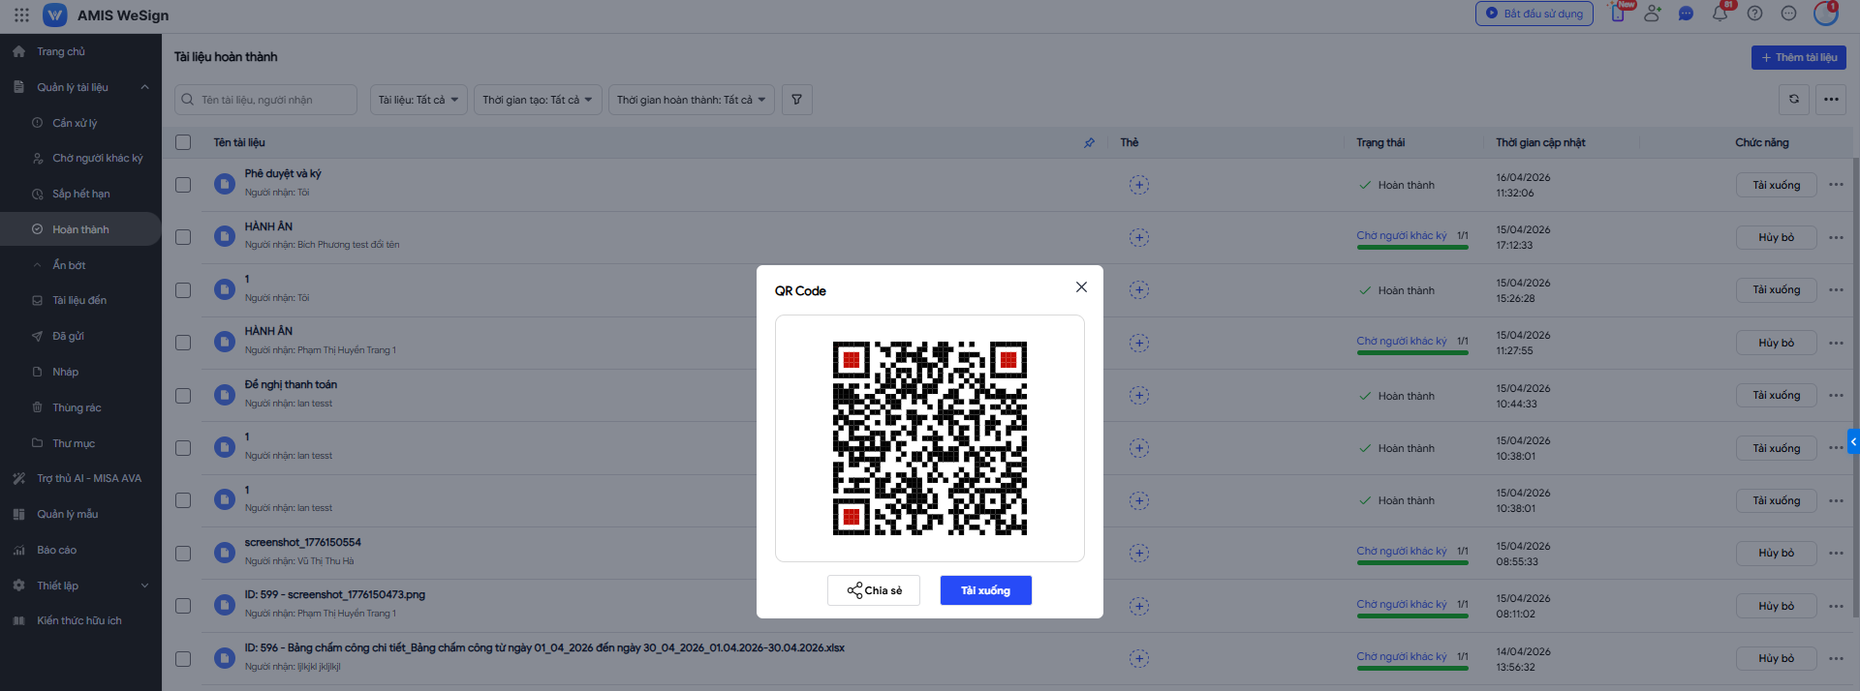Click the search field Tên tài liệu, người nhận
1860x691 pixels.
click(265, 100)
